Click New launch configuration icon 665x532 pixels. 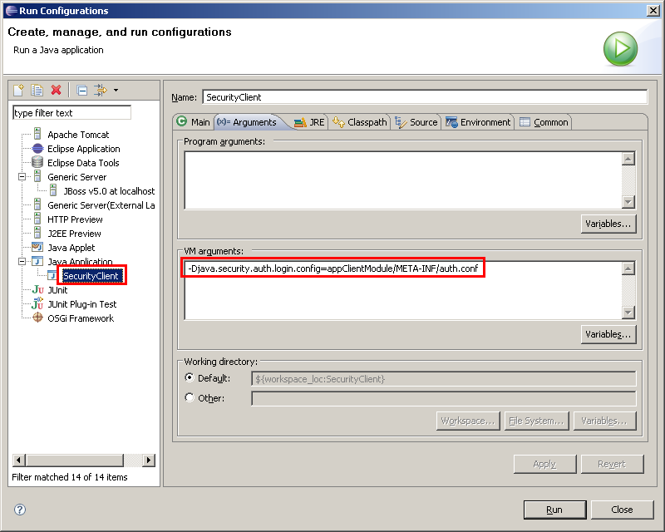coord(18,90)
